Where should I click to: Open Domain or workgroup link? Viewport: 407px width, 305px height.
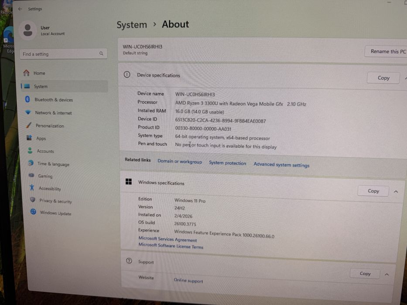[x=180, y=161]
